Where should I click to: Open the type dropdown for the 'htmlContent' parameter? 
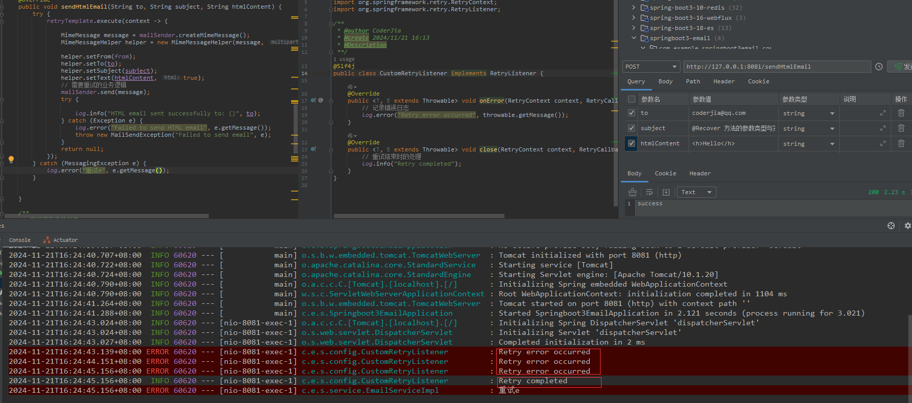[832, 144]
